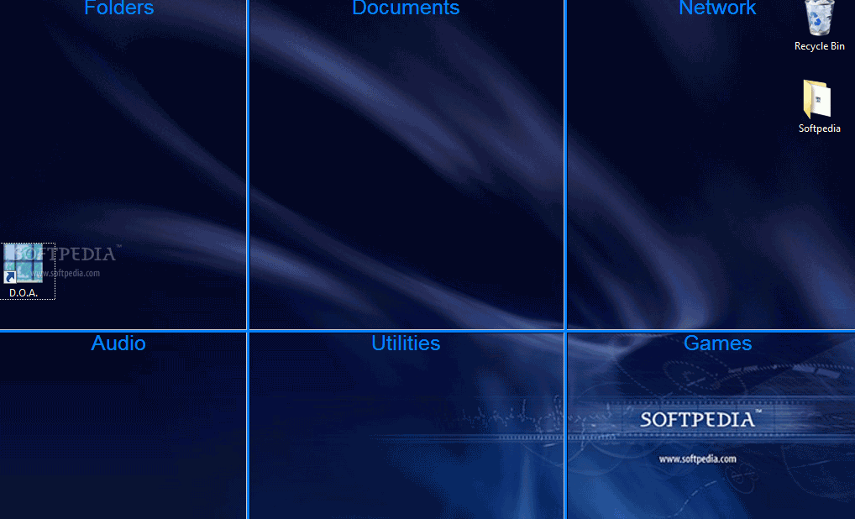This screenshot has height=519, width=855.
Task: Click the Games fence title bar
Action: point(717,343)
